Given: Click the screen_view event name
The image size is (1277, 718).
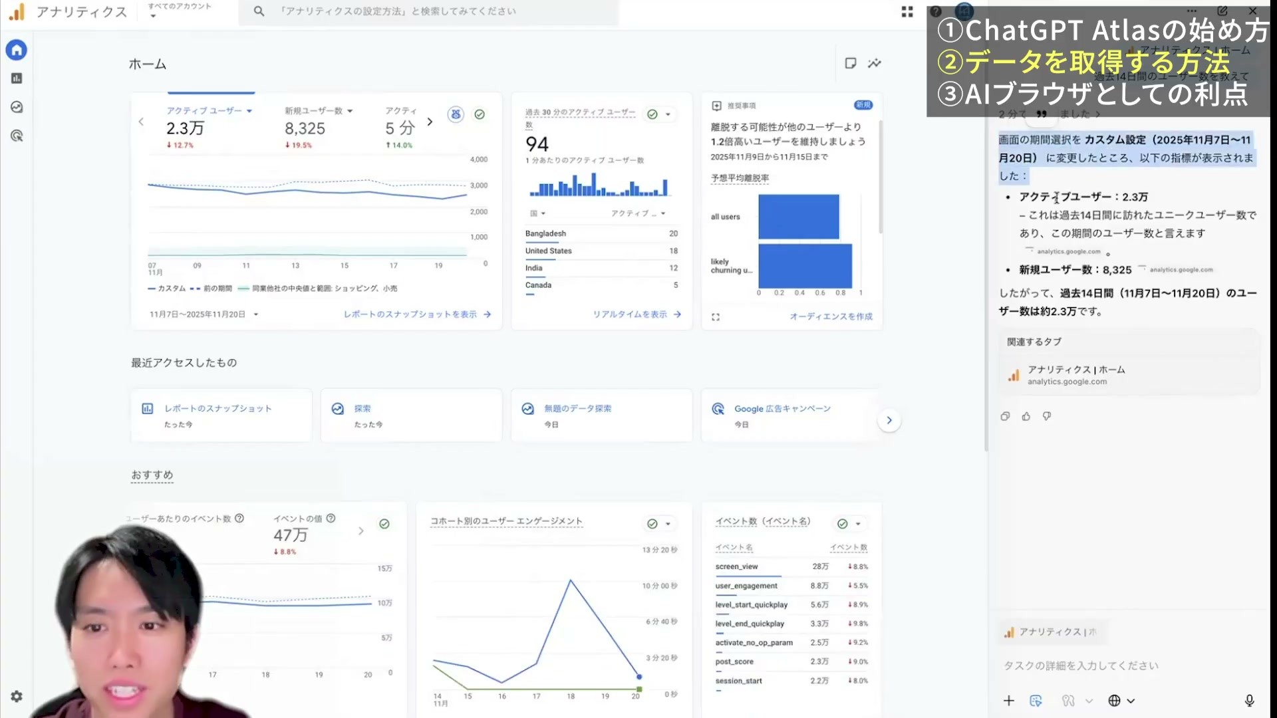Looking at the screenshot, I should coord(736,567).
